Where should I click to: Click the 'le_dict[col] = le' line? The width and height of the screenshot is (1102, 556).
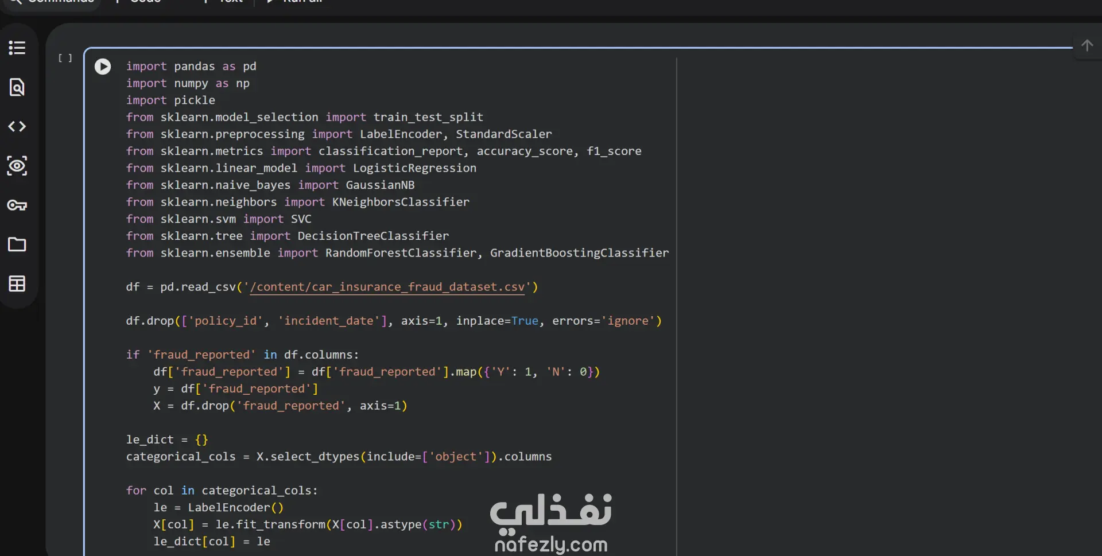click(x=212, y=542)
